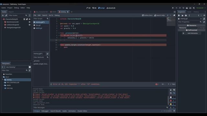The width and height of the screenshot is (207, 116).
Task: Fold the update_target_location function line 12
Action: coord(59,45)
